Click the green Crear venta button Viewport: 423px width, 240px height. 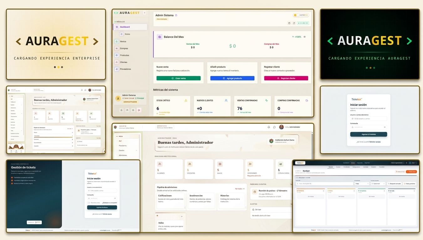(x=178, y=78)
